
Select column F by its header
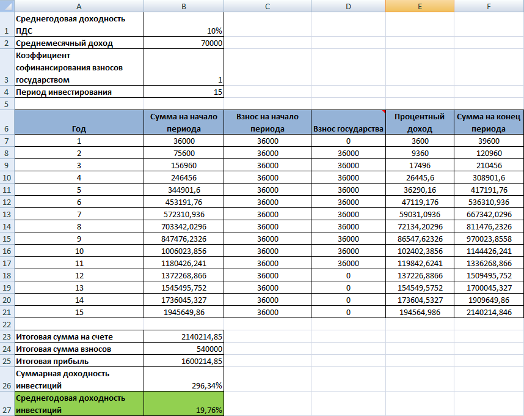pyautogui.click(x=489, y=6)
